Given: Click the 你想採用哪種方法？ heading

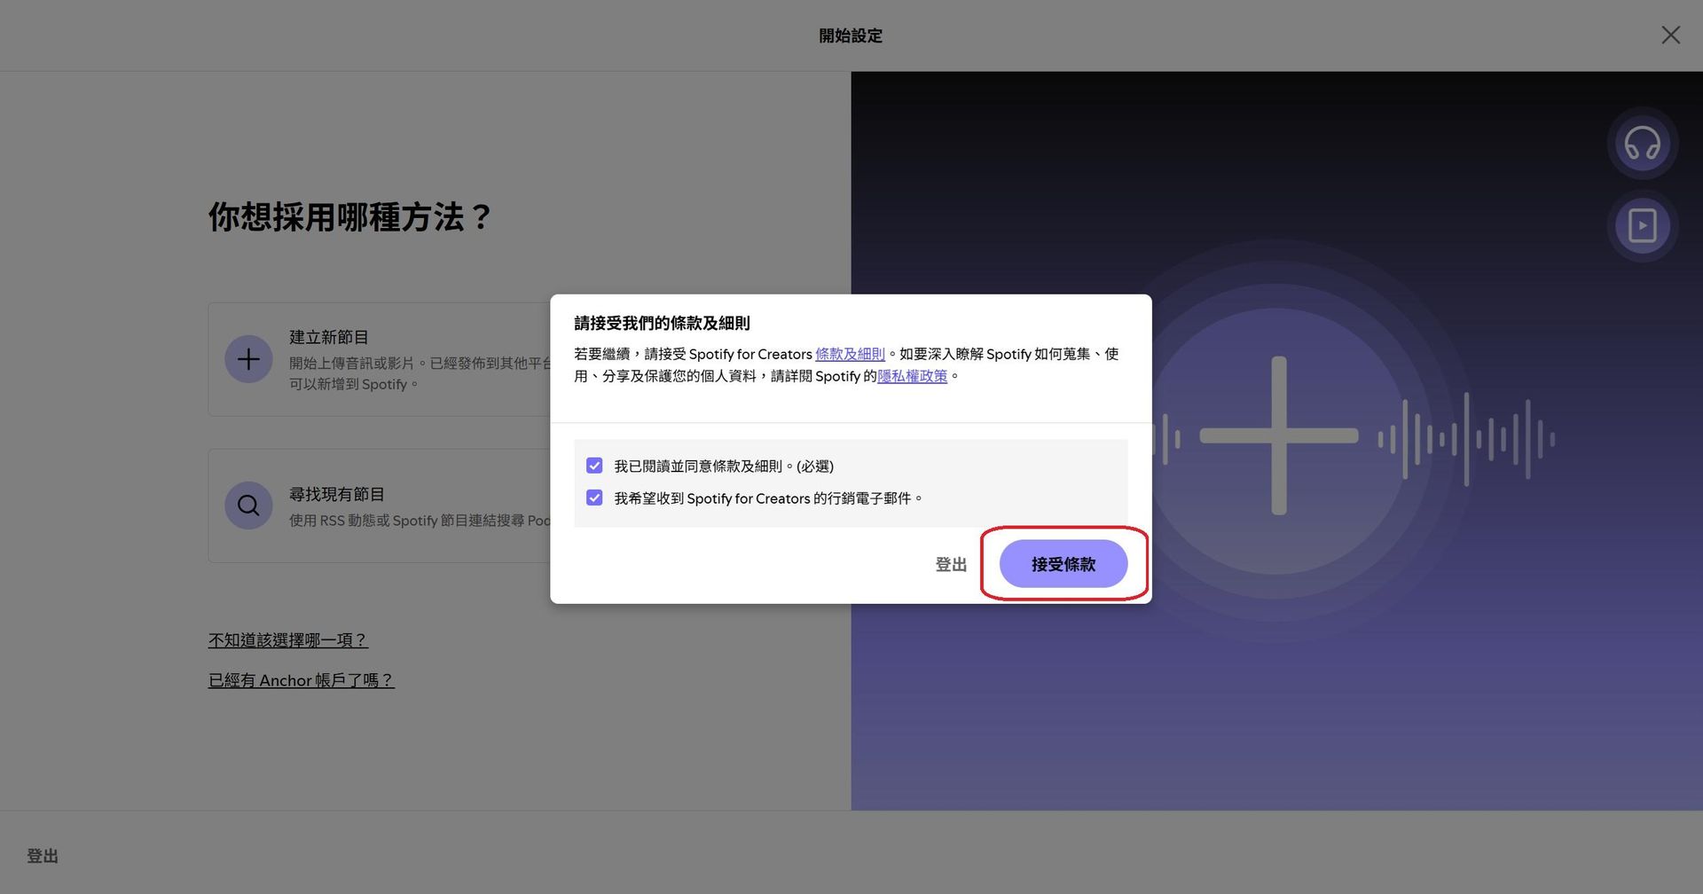Looking at the screenshot, I should (x=349, y=217).
